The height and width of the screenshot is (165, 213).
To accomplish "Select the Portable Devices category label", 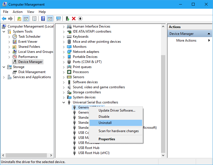I will click(85, 57).
